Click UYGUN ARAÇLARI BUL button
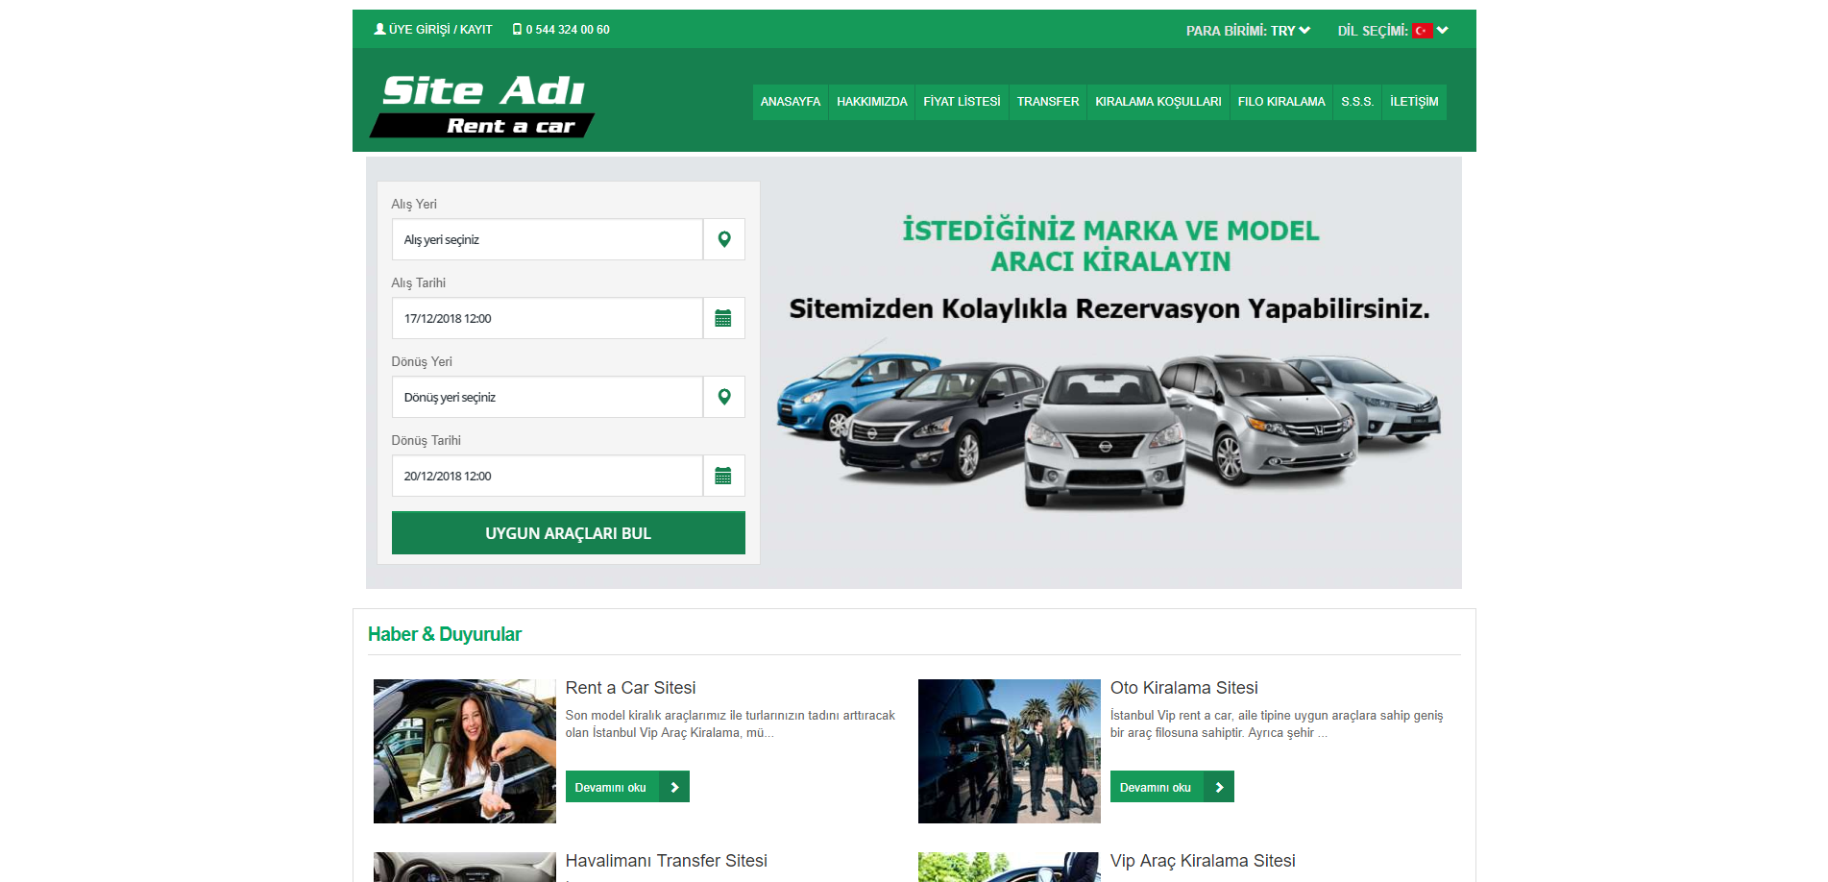This screenshot has height=882, width=1828. [569, 533]
